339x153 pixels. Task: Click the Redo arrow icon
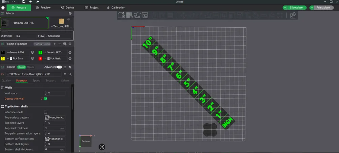[x=38, y=2]
